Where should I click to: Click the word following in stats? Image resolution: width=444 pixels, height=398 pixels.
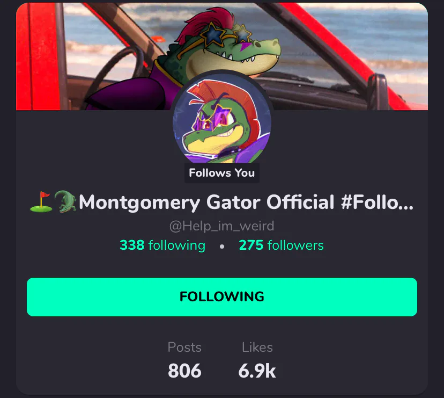tap(177, 245)
